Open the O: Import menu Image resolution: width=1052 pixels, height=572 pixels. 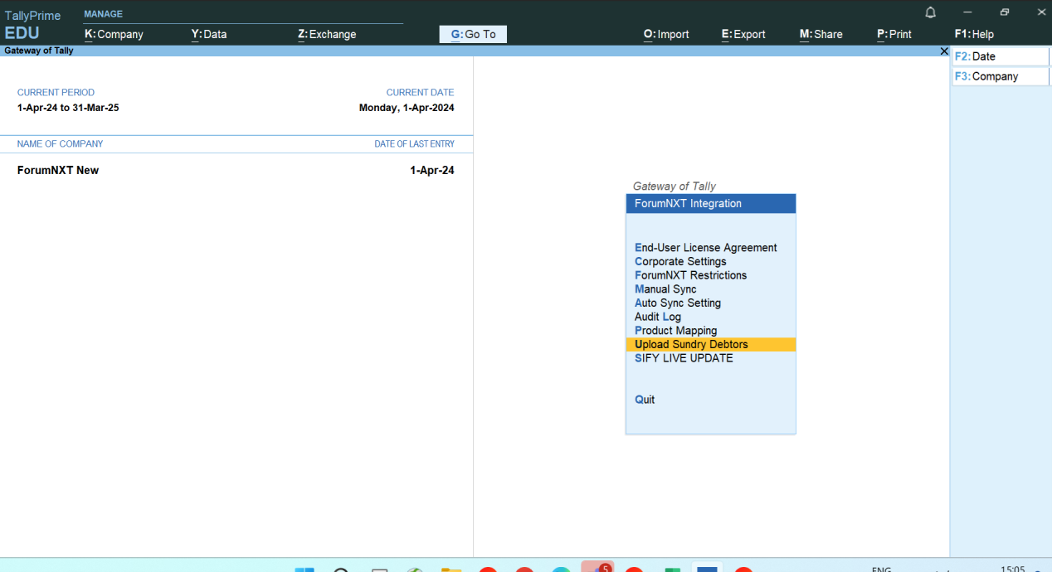pos(666,34)
